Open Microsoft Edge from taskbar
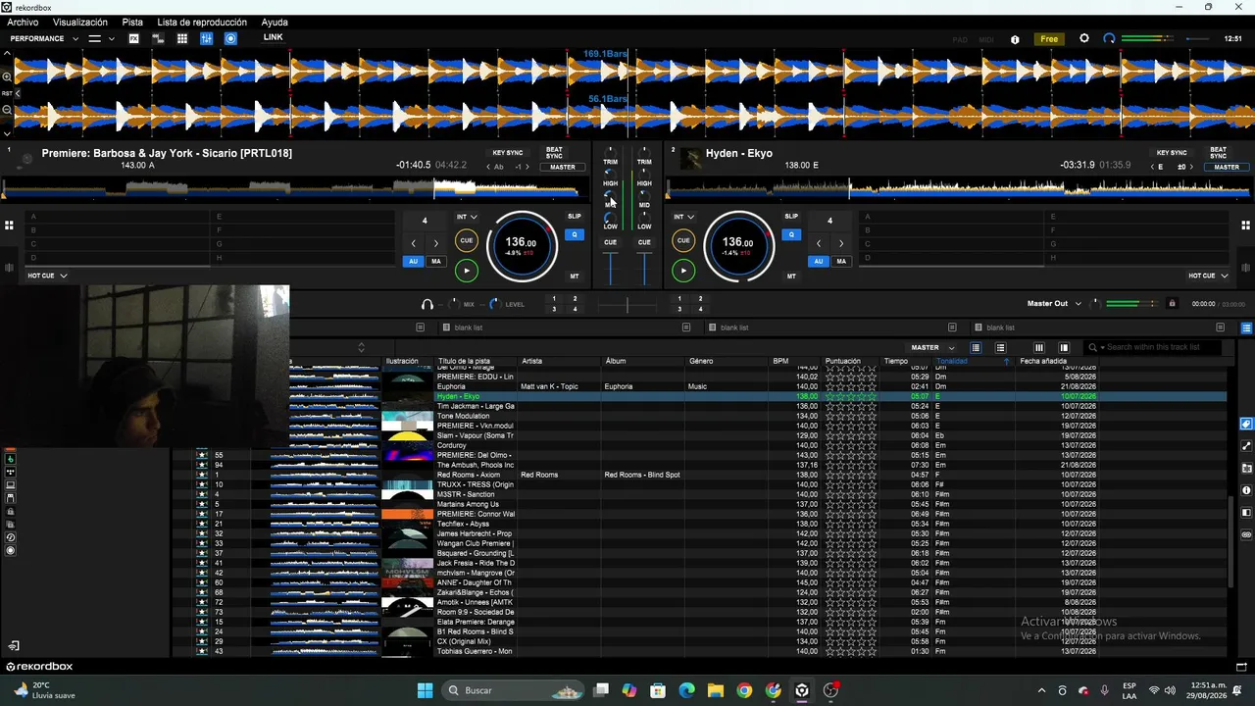The height and width of the screenshot is (706, 1255). pos(686,690)
